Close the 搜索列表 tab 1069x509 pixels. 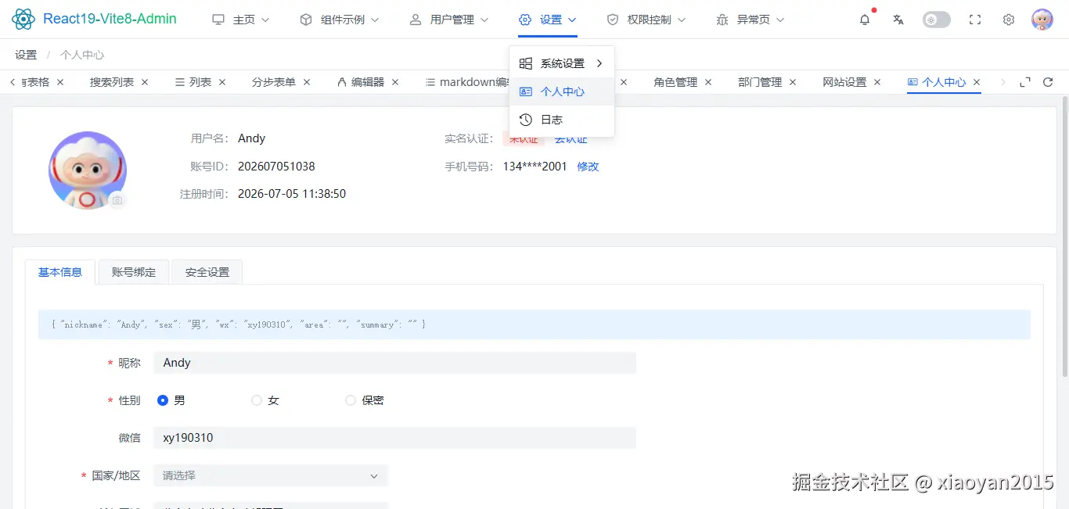click(x=145, y=82)
